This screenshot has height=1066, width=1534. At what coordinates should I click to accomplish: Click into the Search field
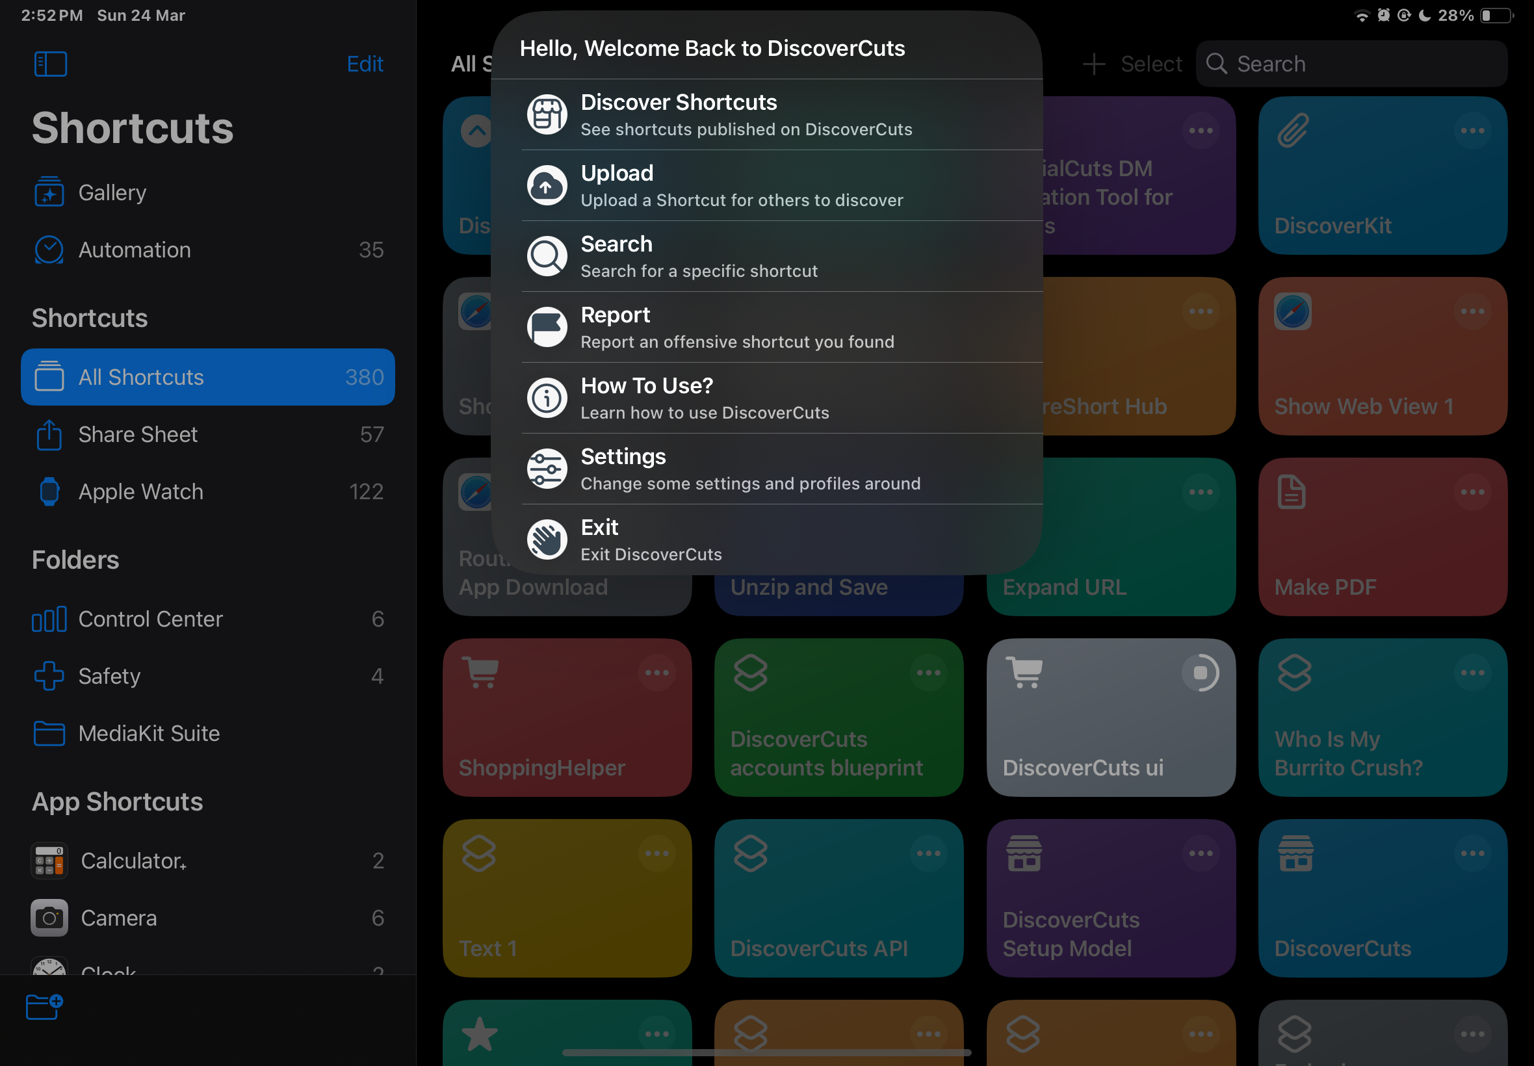pos(1351,64)
